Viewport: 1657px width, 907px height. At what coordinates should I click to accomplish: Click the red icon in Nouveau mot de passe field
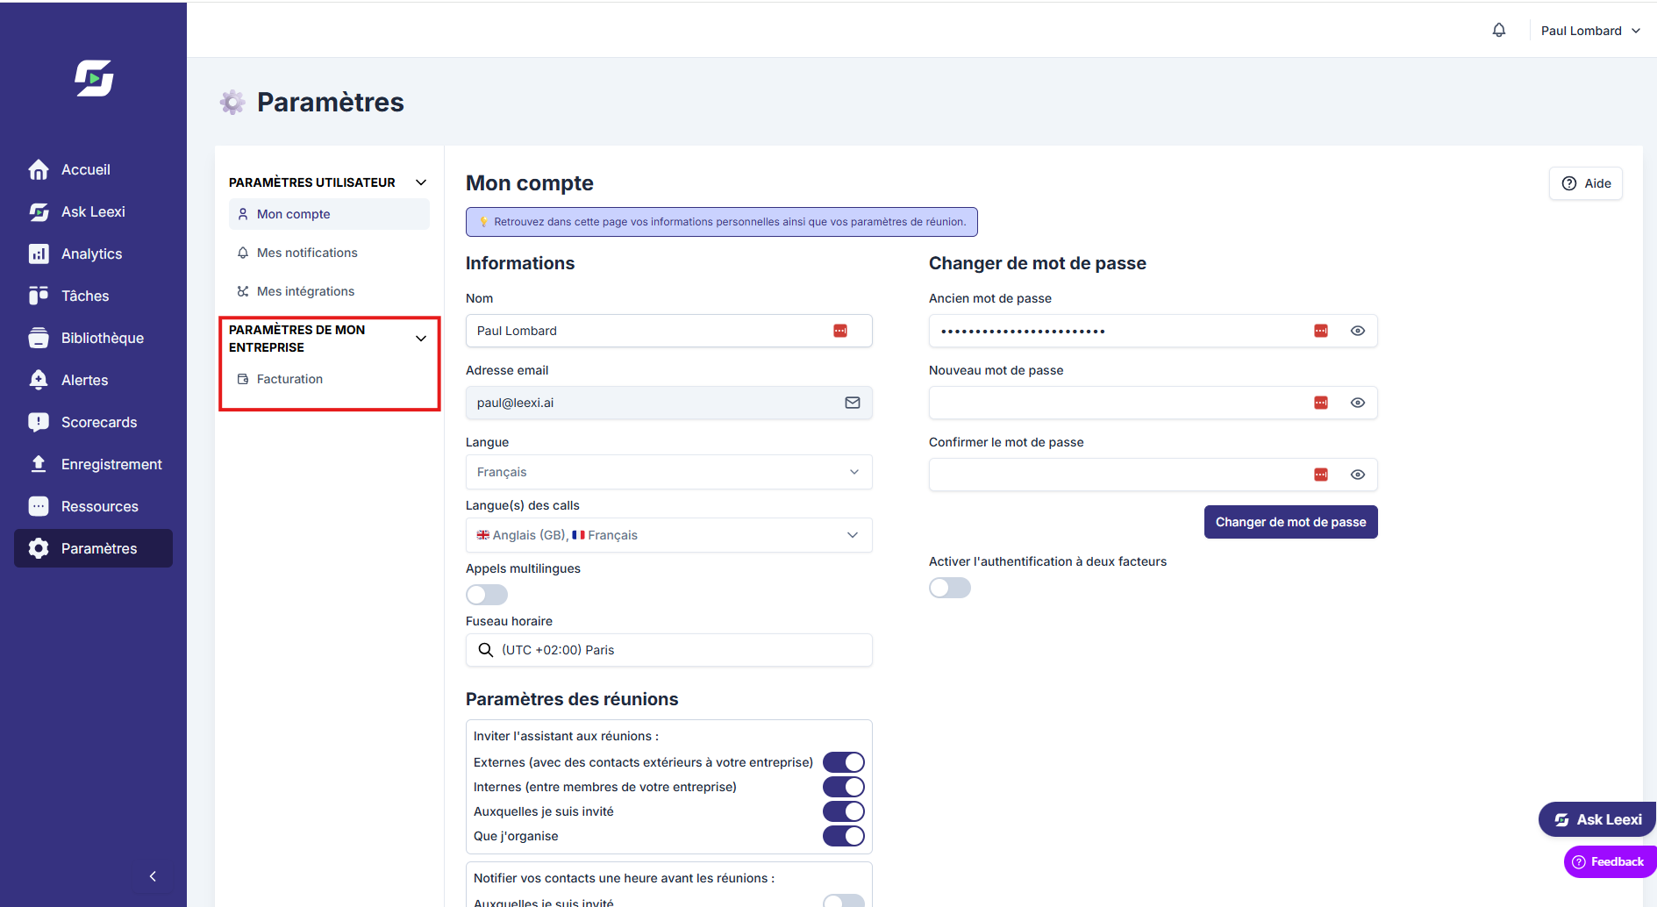tap(1321, 403)
